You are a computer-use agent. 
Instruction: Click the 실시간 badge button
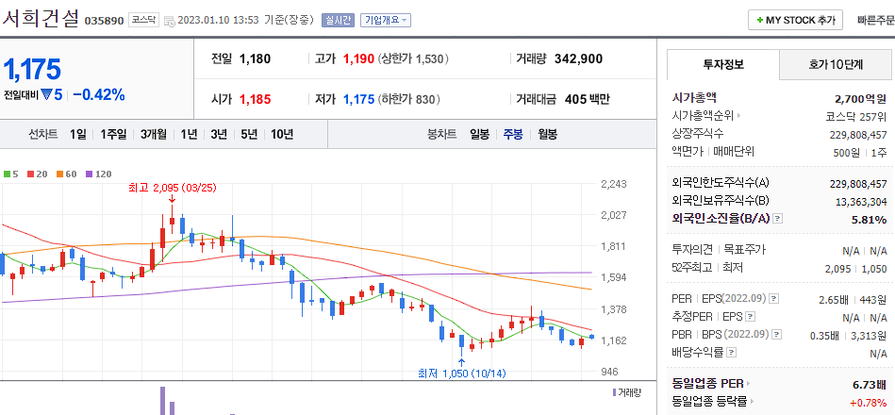click(x=339, y=20)
